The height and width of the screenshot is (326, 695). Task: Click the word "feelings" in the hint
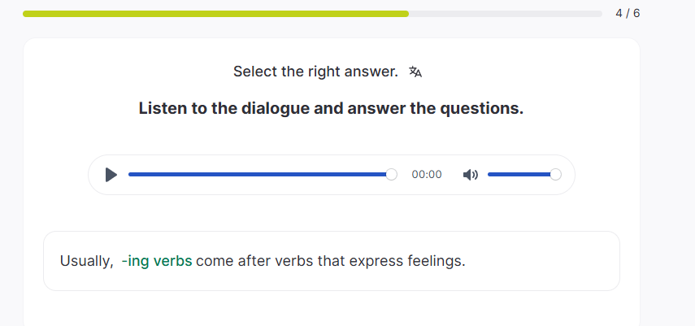click(435, 262)
